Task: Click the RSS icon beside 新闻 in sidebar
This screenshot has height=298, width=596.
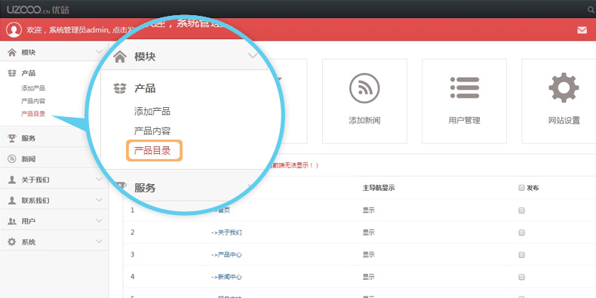Action: (x=12, y=159)
